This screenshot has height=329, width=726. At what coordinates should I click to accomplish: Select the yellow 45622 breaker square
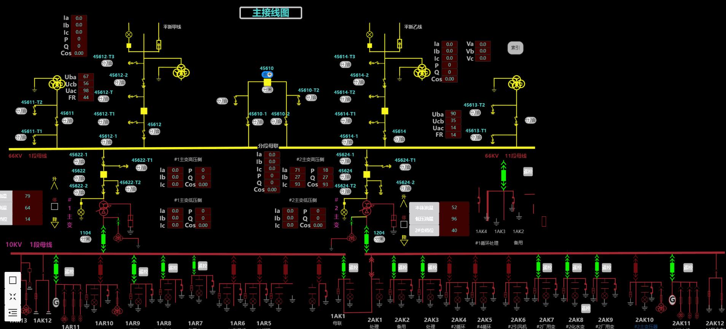point(103,174)
